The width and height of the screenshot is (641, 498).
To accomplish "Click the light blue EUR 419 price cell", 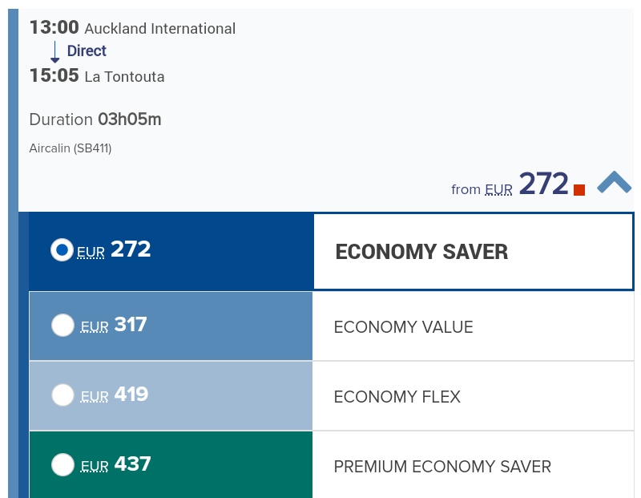I will pos(171,395).
